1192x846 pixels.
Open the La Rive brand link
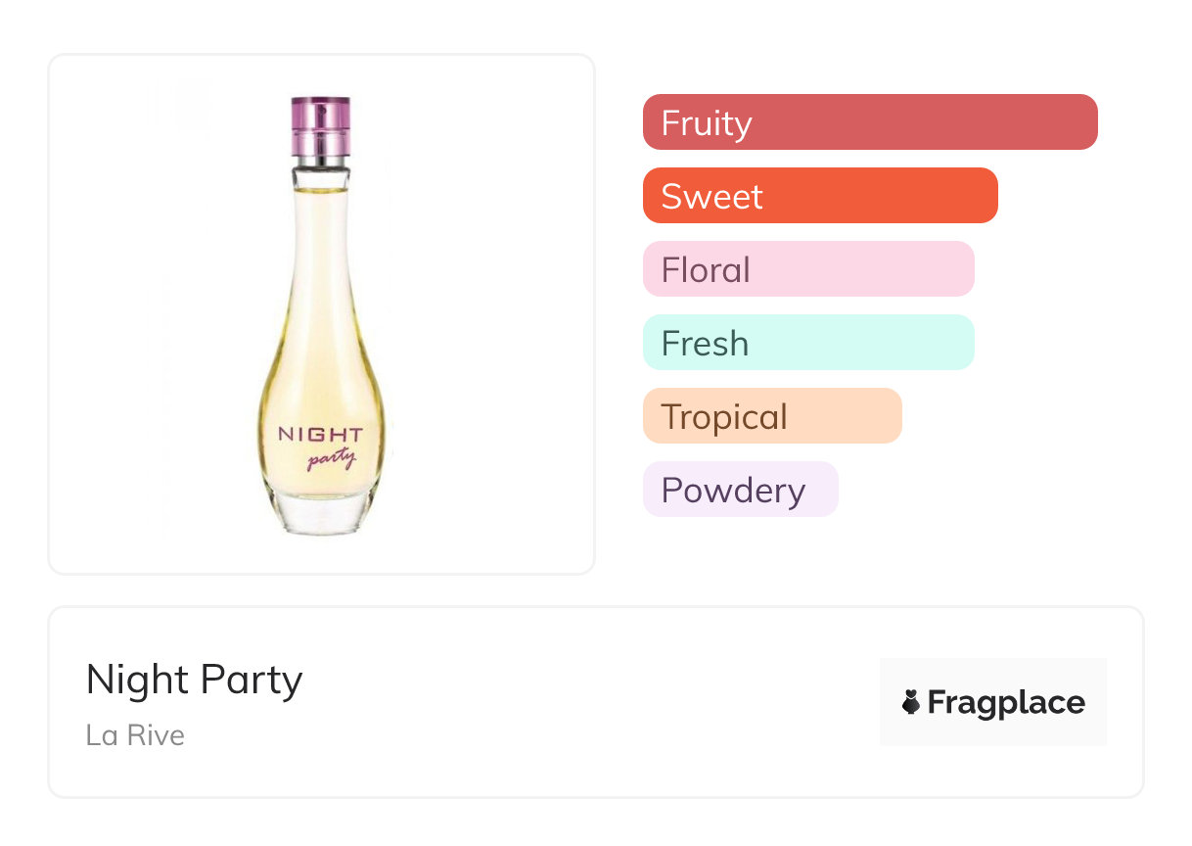point(135,735)
